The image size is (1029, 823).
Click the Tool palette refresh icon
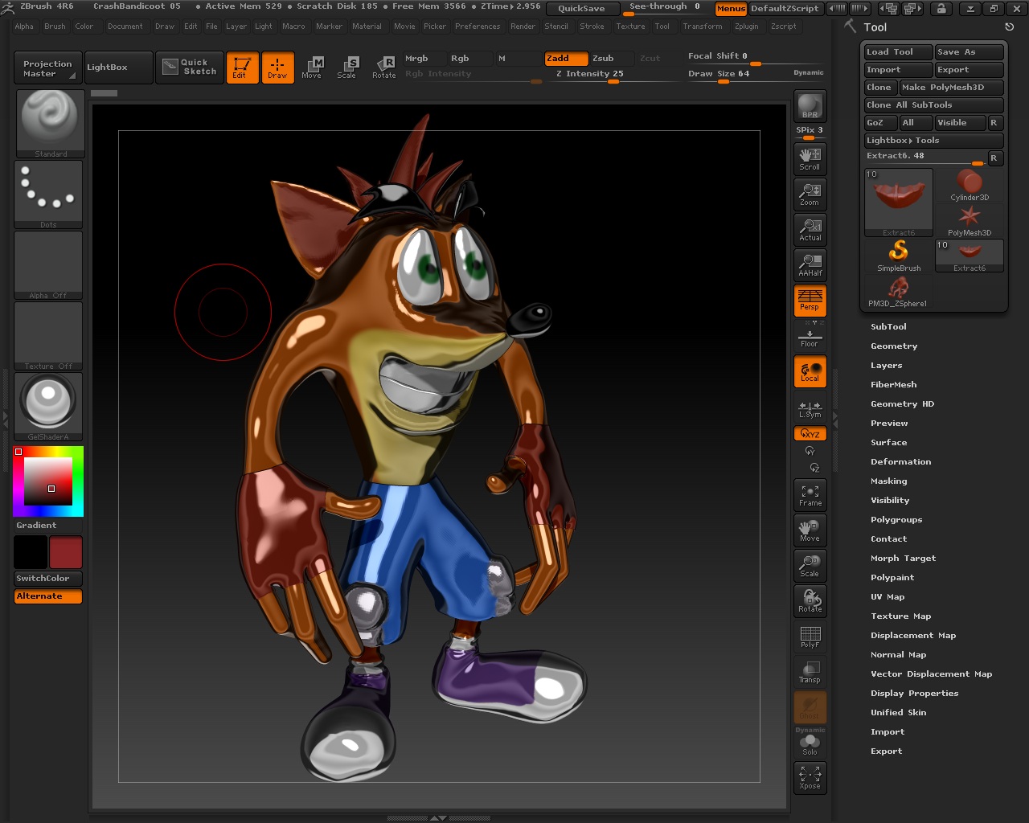click(1010, 27)
